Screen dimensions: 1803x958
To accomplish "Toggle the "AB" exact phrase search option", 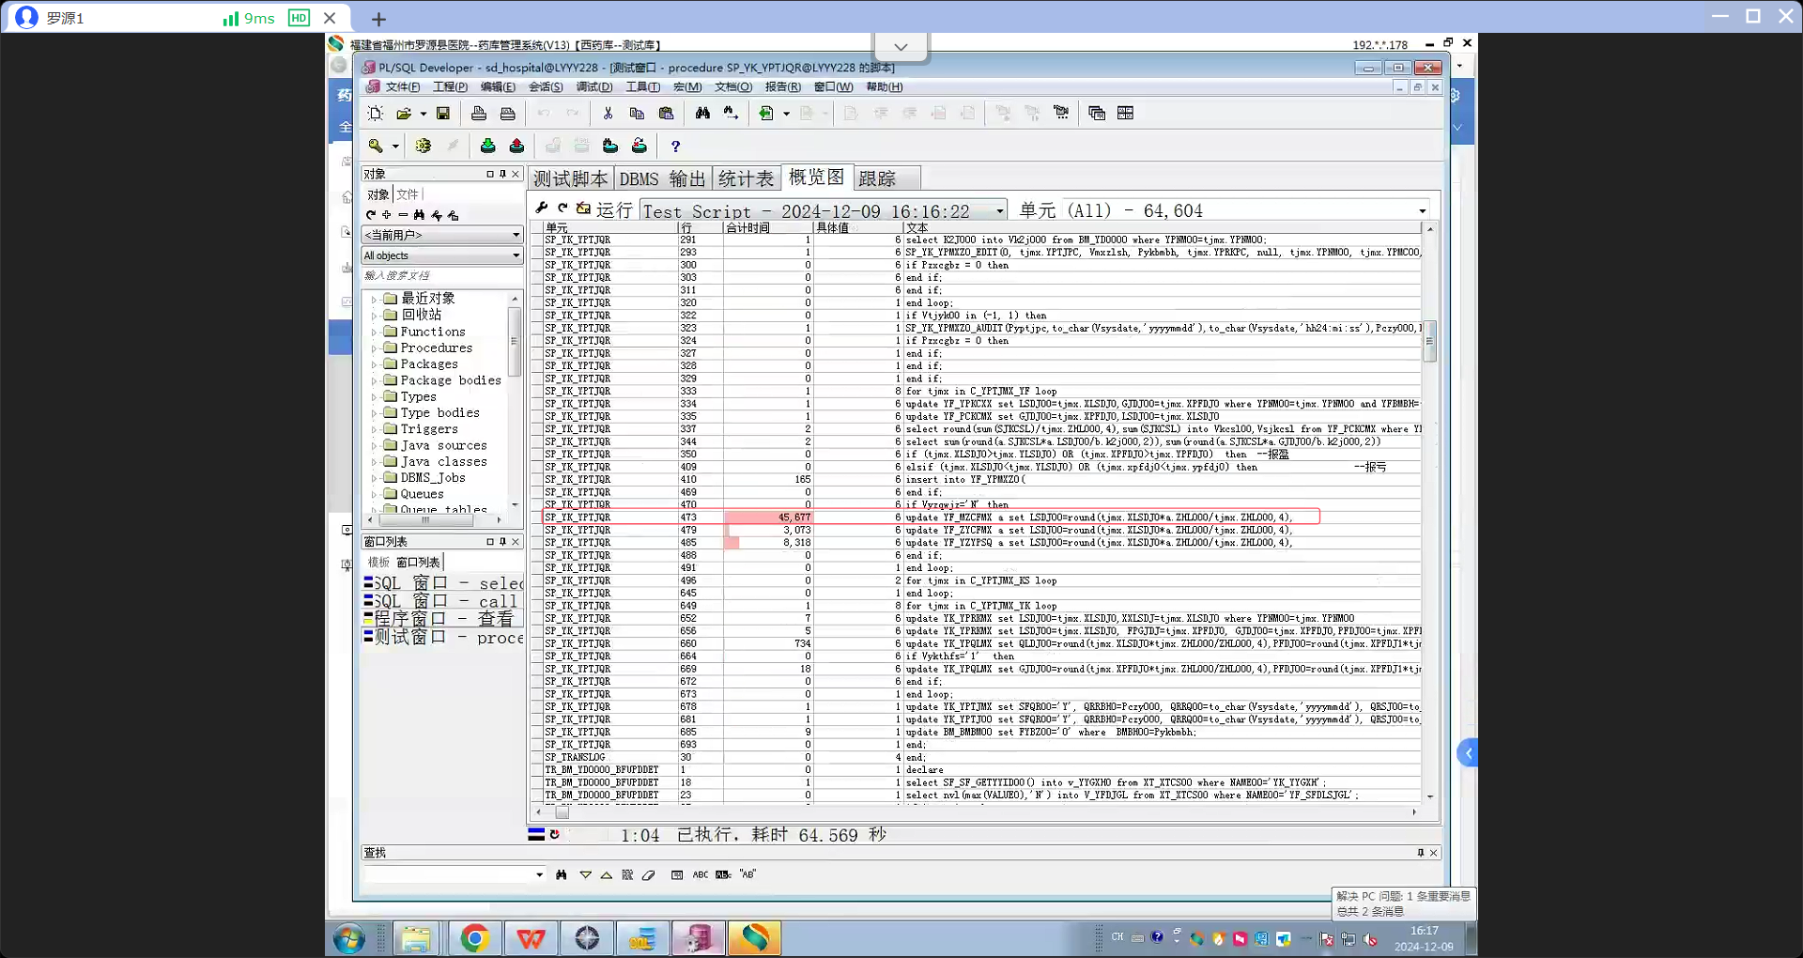I will (x=747, y=875).
